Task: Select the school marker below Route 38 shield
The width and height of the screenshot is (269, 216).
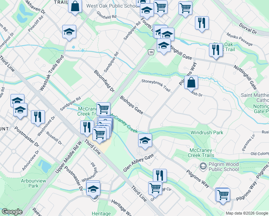Action: coord(164,46)
